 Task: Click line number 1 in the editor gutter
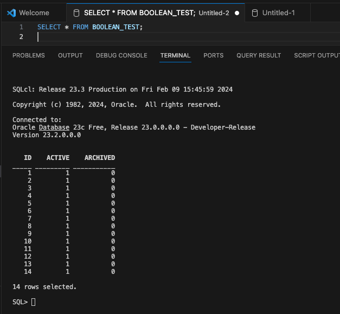coord(21,27)
